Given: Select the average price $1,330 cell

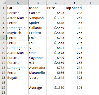Looking at the screenshot, I should (x=56, y=88).
